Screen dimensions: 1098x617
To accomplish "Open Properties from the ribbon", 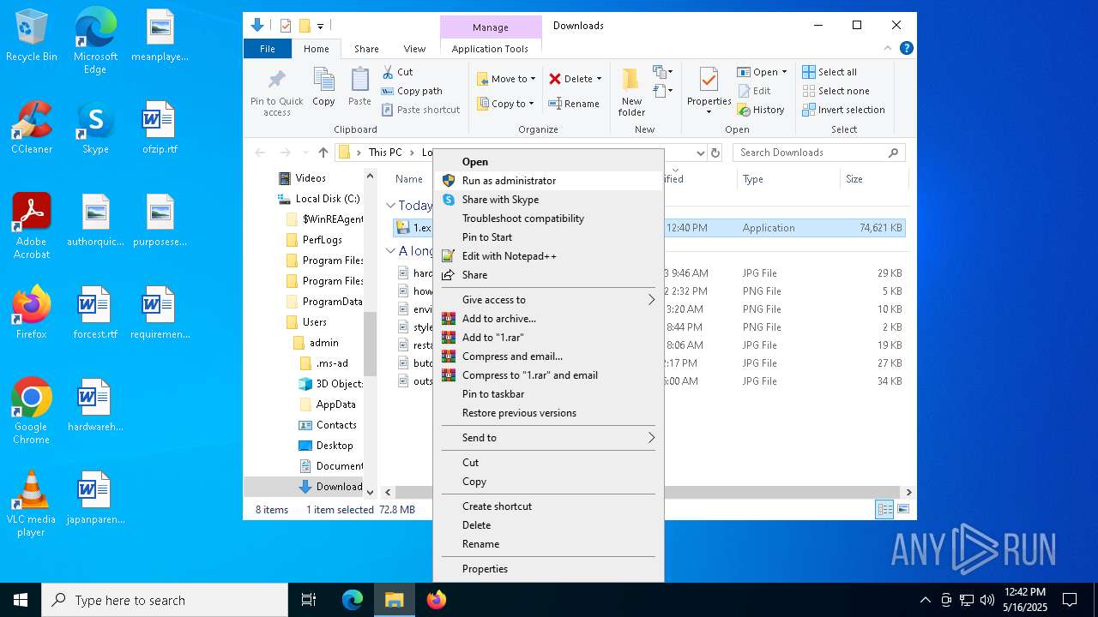I will [709, 92].
